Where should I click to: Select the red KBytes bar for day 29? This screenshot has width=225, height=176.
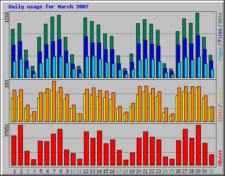[x=199, y=145]
